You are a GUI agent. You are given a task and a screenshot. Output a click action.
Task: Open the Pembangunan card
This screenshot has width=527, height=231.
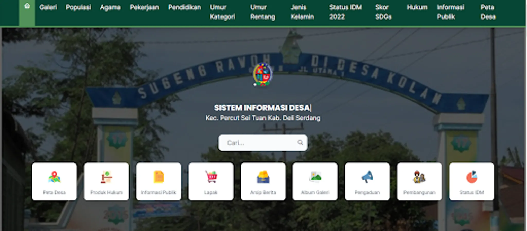point(419,181)
